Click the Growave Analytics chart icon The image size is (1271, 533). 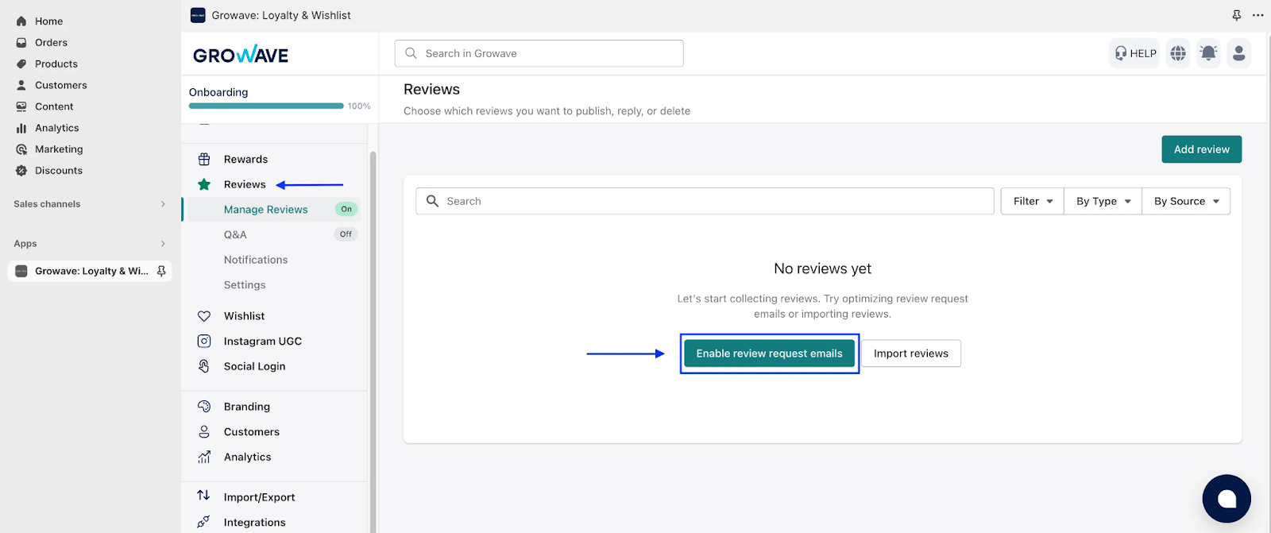204,457
